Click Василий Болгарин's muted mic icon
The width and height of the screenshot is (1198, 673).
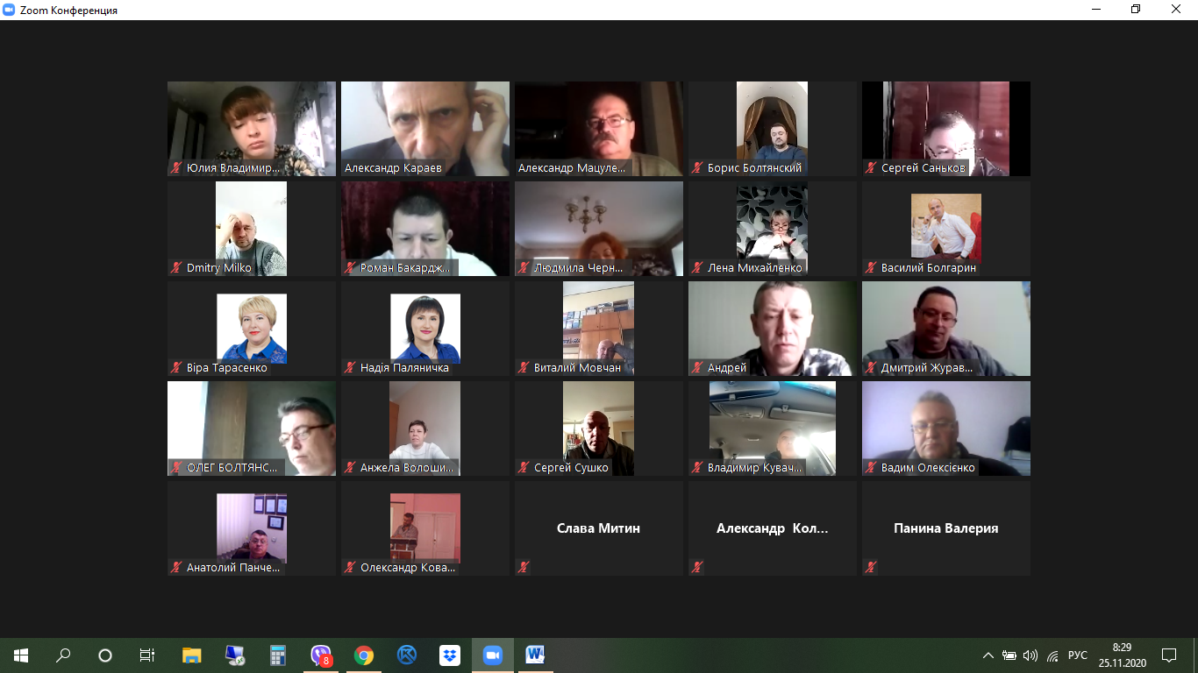[871, 268]
